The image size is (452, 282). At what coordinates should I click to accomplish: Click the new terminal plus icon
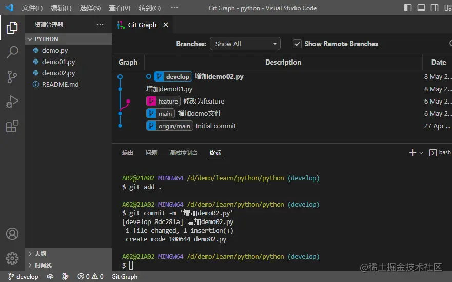pos(412,153)
